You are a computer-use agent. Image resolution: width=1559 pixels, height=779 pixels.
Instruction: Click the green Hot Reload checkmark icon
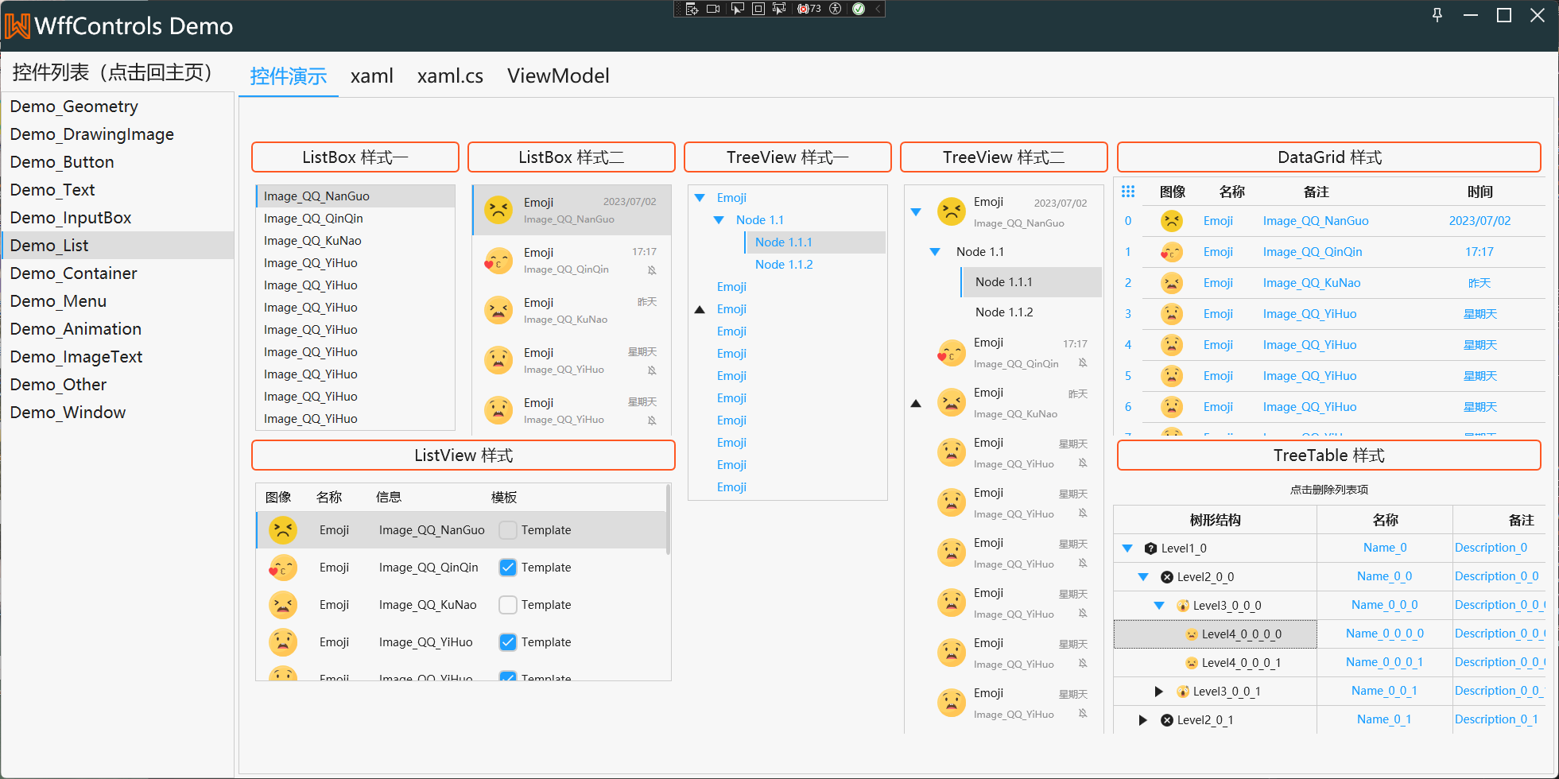[859, 9]
